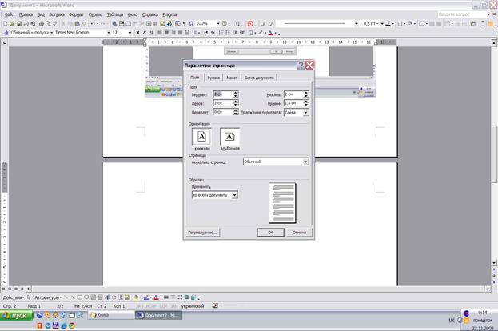This screenshot has width=498, height=331.
Task: Increase the top margin with up arrow
Action: pos(235,93)
